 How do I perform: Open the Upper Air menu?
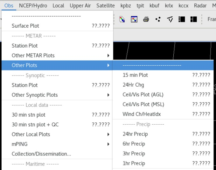tap(80, 6)
